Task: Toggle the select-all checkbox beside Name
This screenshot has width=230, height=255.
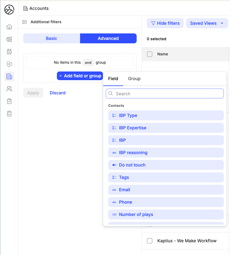Action: [150, 54]
